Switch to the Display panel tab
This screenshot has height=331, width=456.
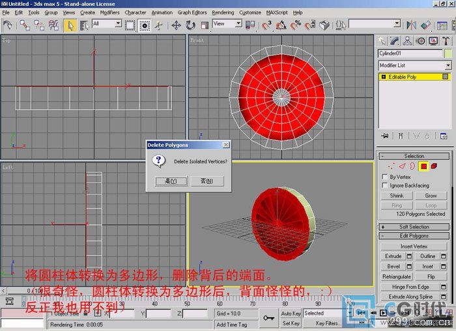coord(433,41)
